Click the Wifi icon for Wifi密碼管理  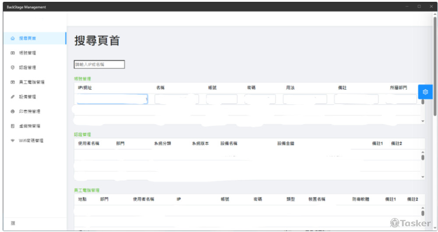point(13,141)
